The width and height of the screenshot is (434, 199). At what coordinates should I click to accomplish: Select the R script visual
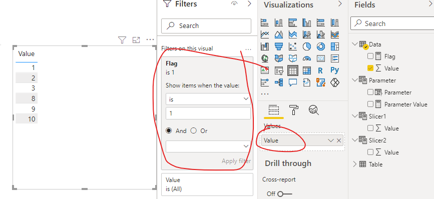320,70
